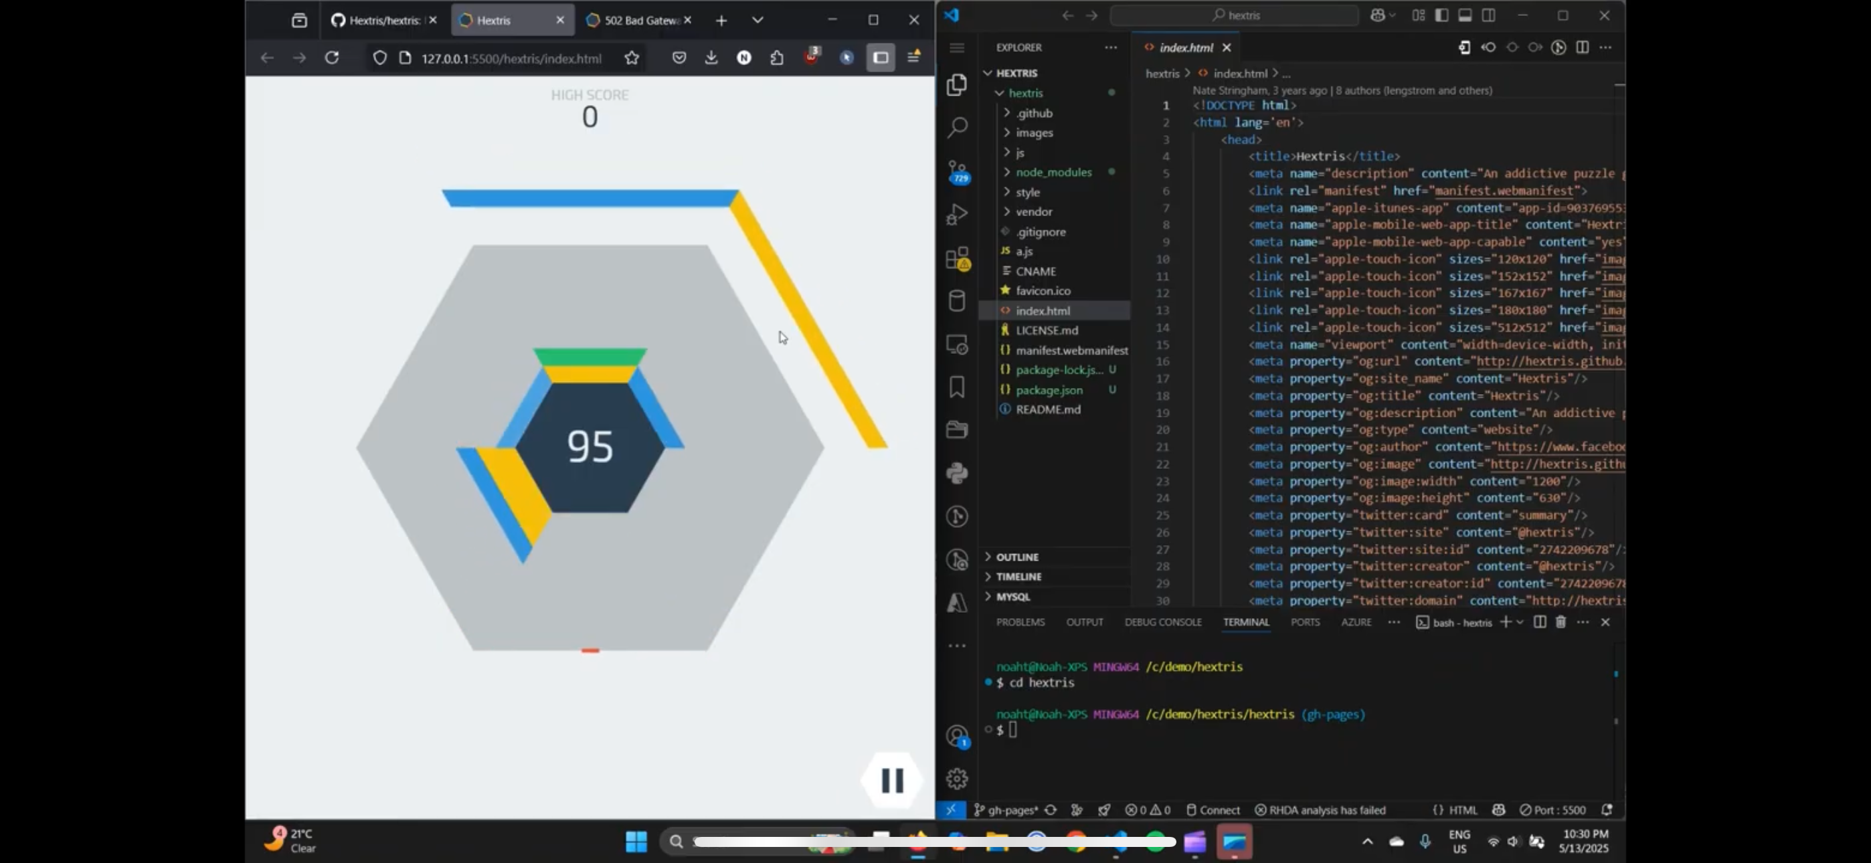Open the README.md file
Screen dimensions: 1871x863
pos(1047,409)
